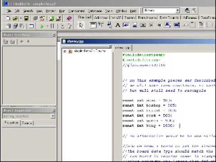216x162 pixels.
Task: Select the GroupBox component icon
Action: 193,25
